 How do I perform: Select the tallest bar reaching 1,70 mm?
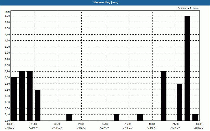pyautogui.click(x=187, y=68)
